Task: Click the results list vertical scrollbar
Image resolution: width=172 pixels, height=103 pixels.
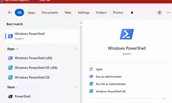Action: coord(81,64)
